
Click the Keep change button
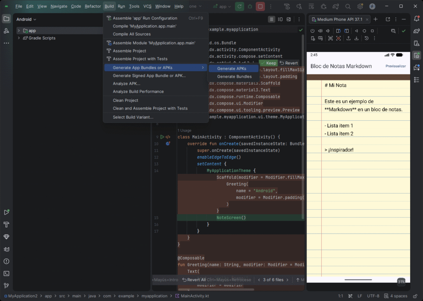[269, 63]
